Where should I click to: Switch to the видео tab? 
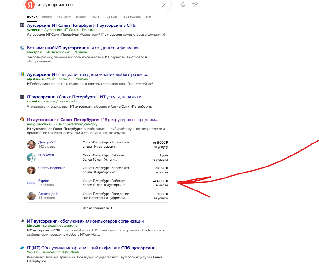[x=81, y=16]
